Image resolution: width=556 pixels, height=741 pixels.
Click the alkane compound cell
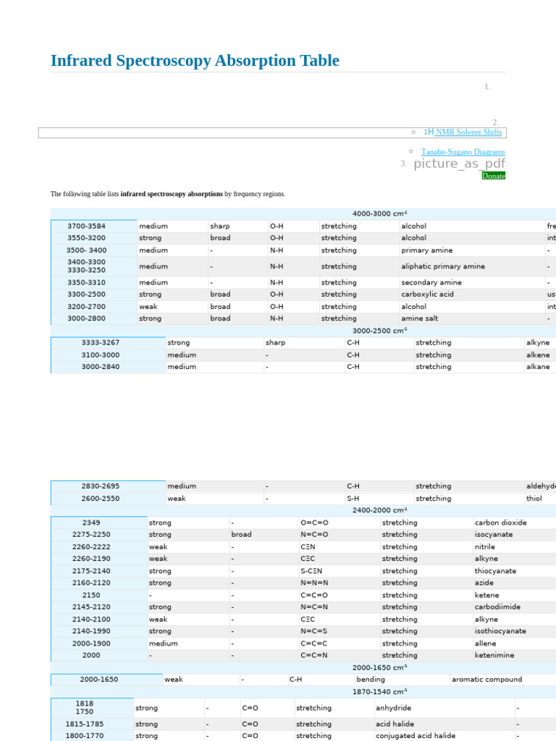pos(540,367)
